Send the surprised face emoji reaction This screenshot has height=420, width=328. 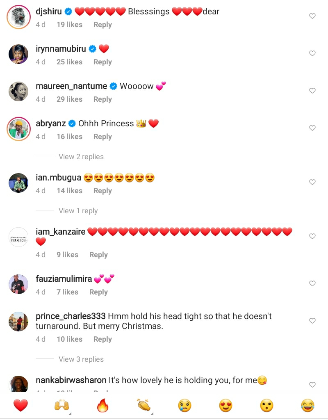click(x=266, y=406)
